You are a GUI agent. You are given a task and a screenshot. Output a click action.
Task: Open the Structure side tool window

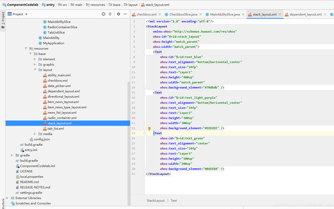click(x=3, y=203)
